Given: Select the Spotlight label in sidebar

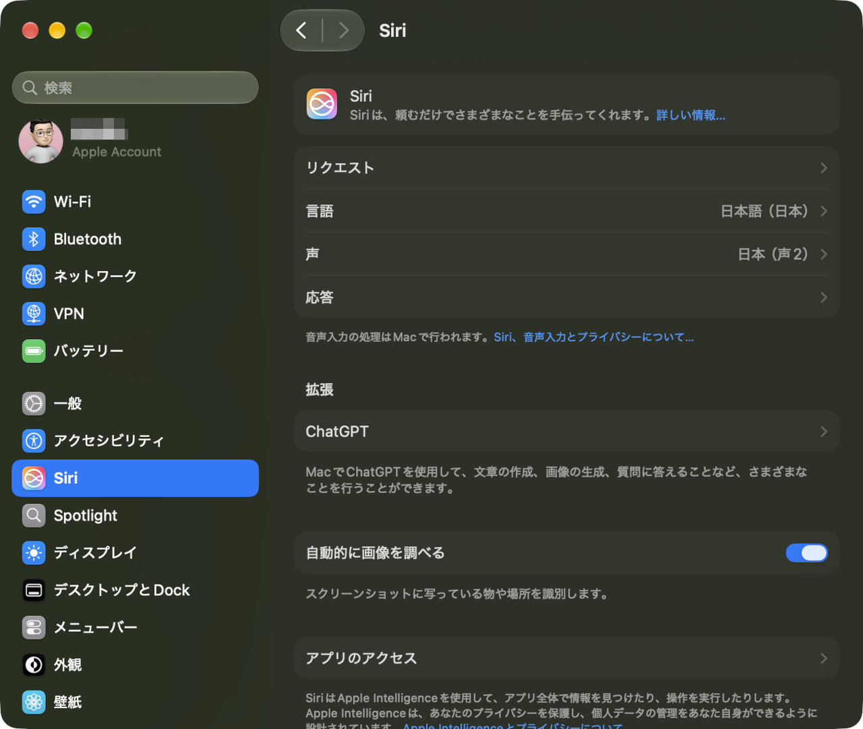Looking at the screenshot, I should (x=86, y=516).
